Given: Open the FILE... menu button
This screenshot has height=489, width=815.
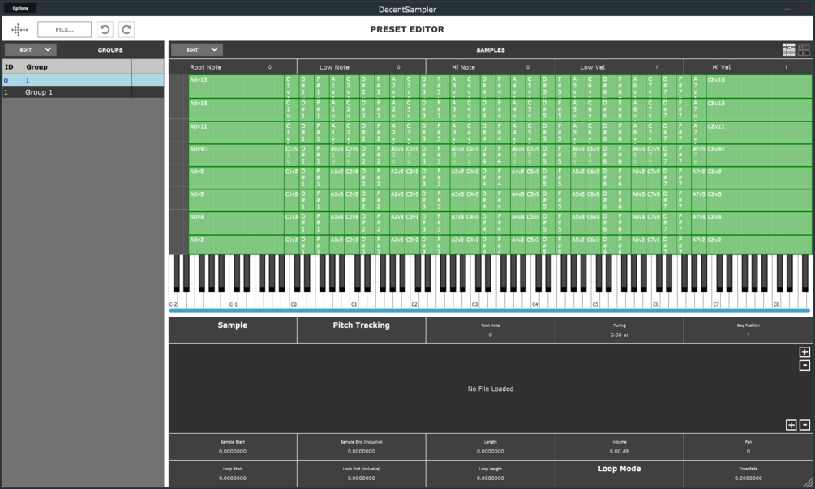Looking at the screenshot, I should pos(64,30).
